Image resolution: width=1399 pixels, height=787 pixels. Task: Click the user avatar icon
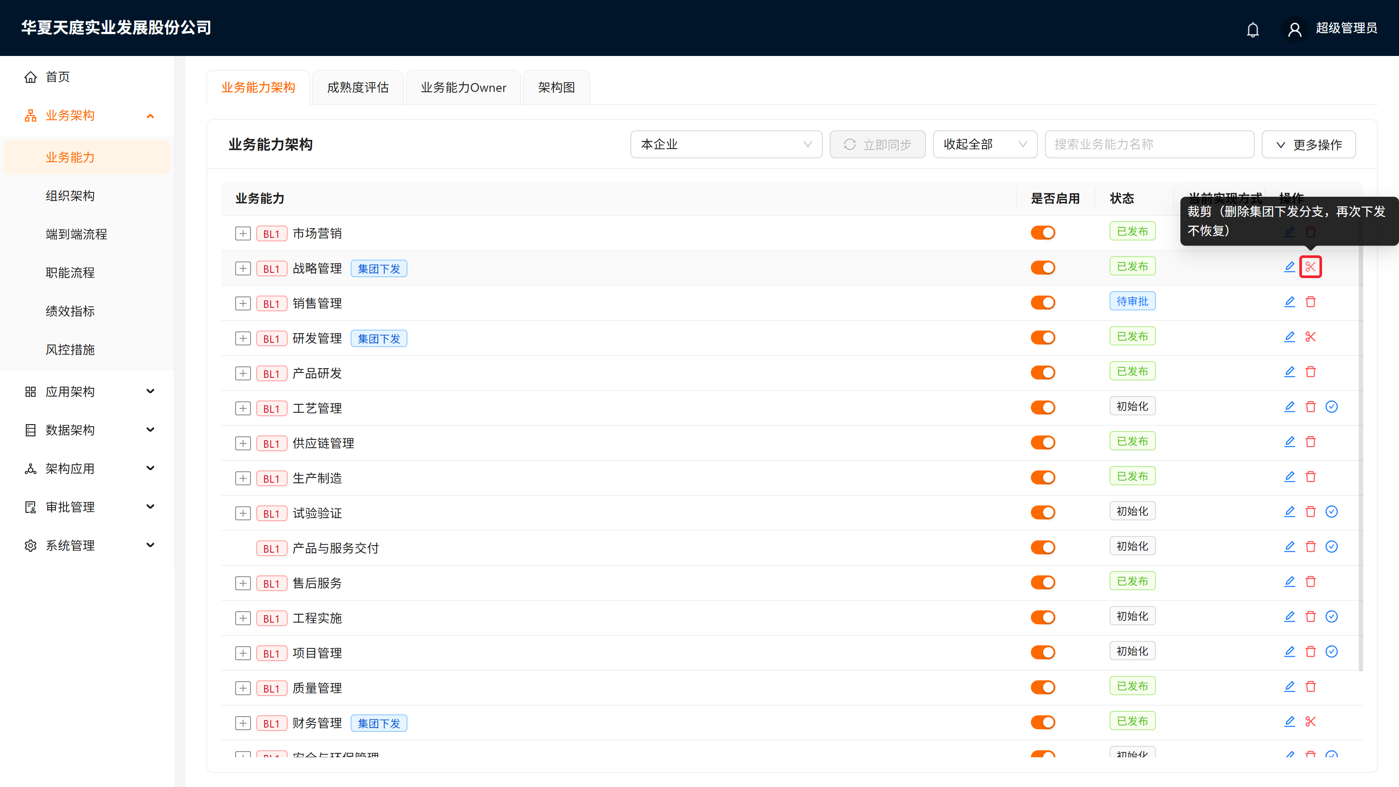point(1294,29)
